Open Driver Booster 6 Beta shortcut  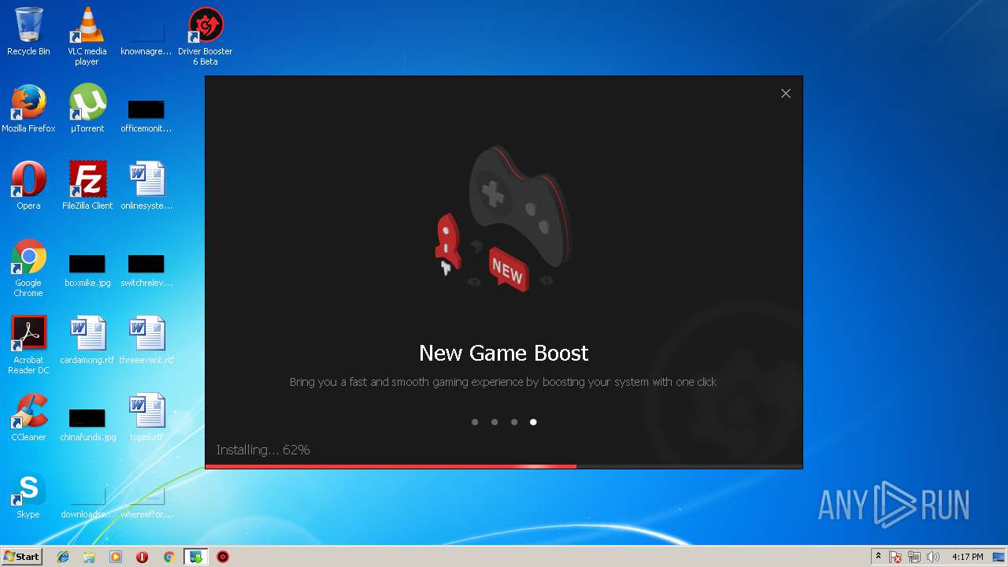206,36
